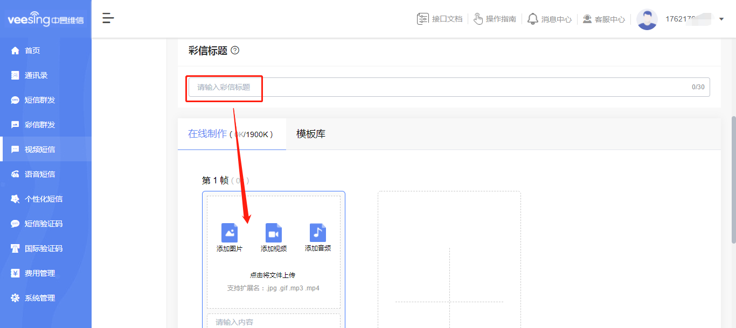Screen dimensions: 736x328
Task: Click the help icon beside 彩信标题
Action: 234,51
